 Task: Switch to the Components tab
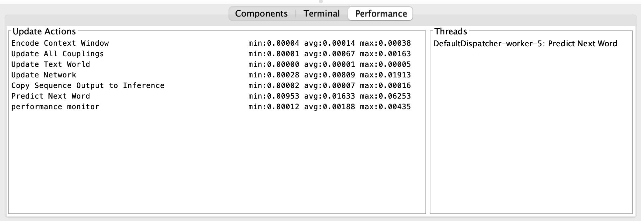point(261,14)
